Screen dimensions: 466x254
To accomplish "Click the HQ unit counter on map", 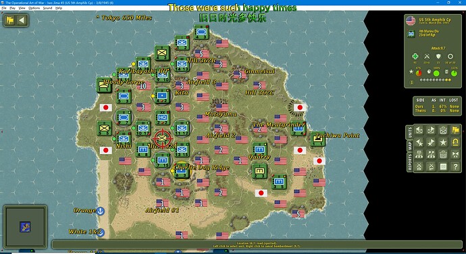I will (x=162, y=118).
